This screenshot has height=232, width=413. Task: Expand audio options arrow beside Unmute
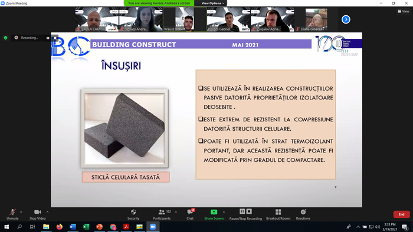[21, 212]
